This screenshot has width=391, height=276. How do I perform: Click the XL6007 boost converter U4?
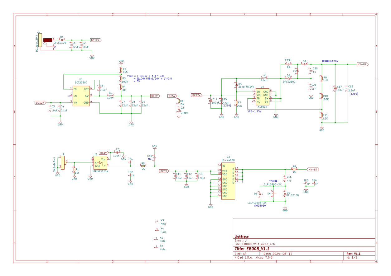click(263, 97)
